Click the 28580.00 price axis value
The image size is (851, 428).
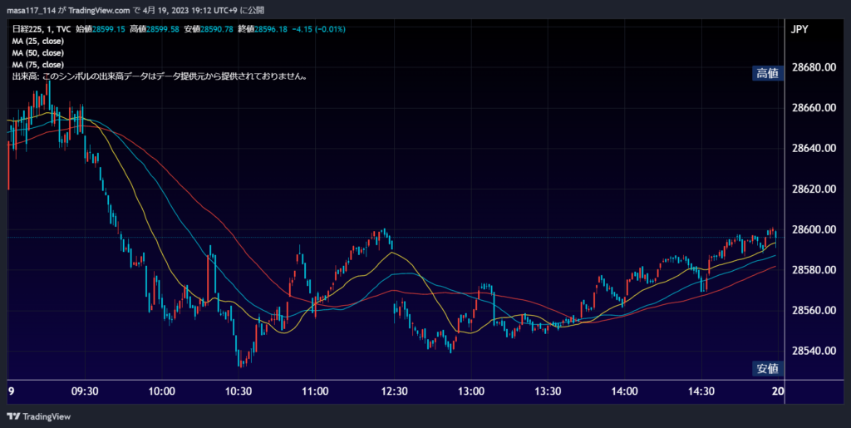(814, 269)
